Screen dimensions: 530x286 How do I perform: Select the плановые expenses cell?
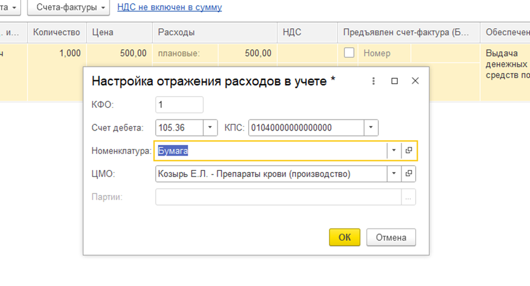[185, 53]
